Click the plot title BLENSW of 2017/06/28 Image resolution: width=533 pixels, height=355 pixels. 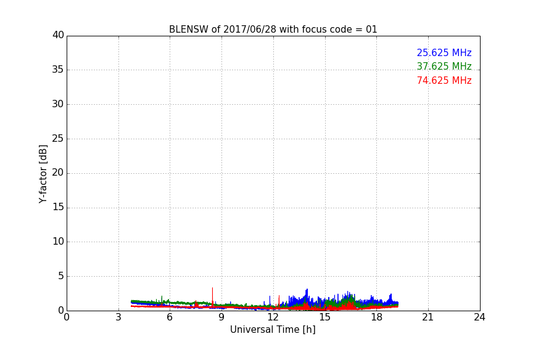pos(273,29)
